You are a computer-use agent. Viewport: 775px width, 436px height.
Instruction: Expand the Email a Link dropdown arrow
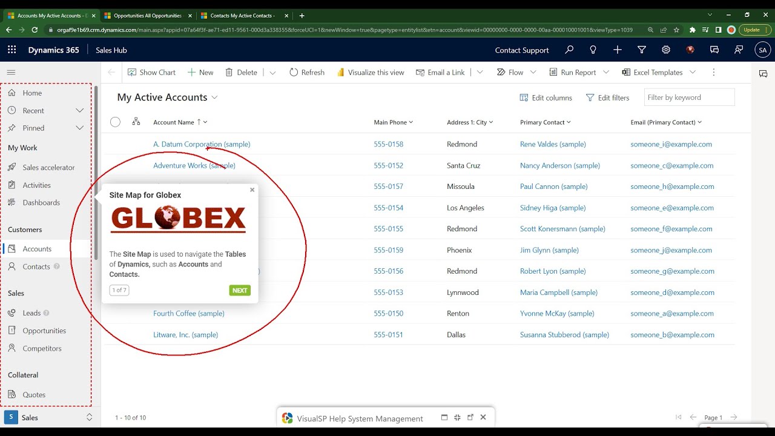480,72
